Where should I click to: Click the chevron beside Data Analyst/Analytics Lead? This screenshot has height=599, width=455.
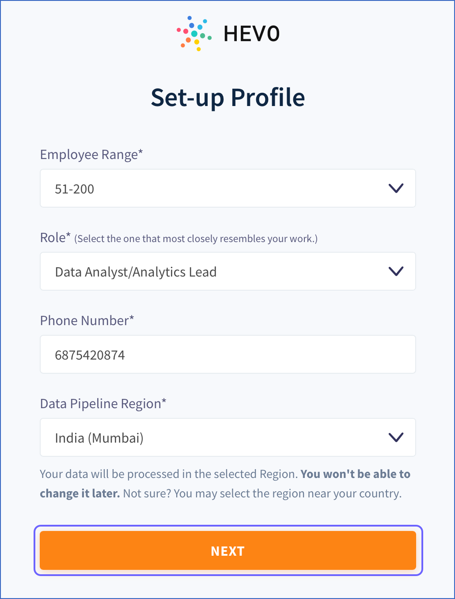(396, 271)
